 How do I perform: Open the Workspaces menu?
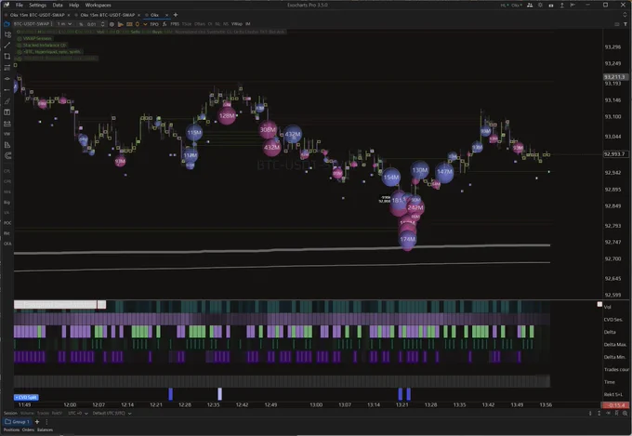[x=98, y=6]
